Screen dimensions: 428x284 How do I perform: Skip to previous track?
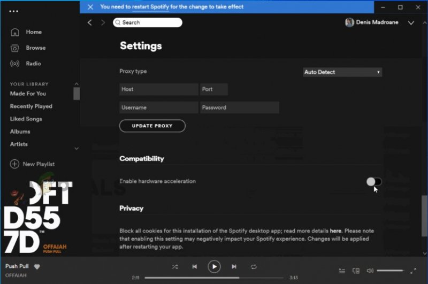[x=194, y=266]
